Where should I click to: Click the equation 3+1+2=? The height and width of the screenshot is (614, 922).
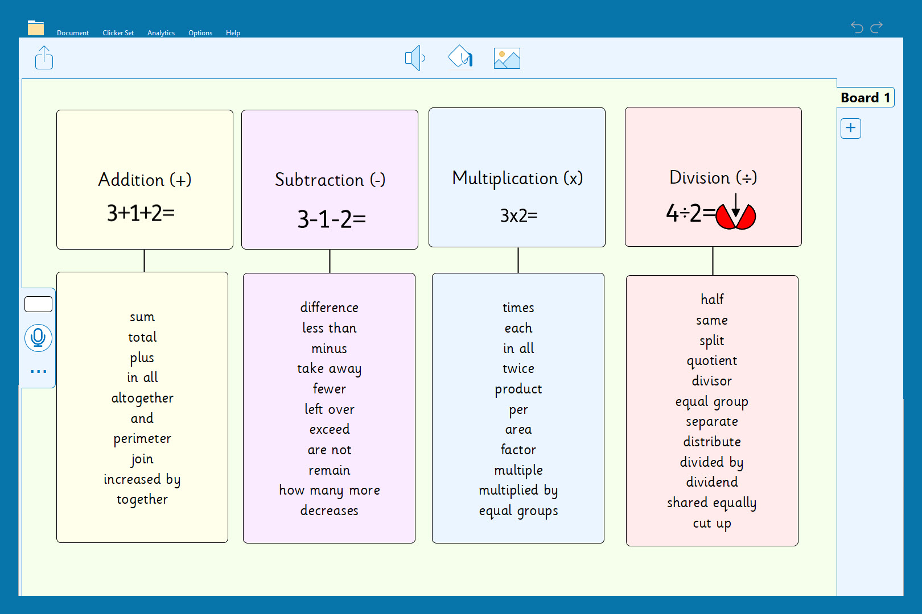(141, 213)
